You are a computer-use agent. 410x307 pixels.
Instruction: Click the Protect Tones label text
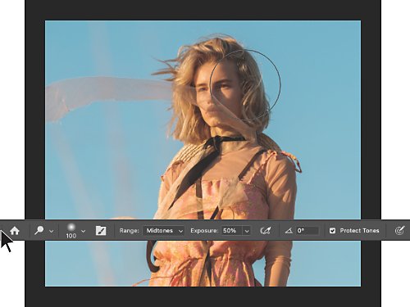359,231
